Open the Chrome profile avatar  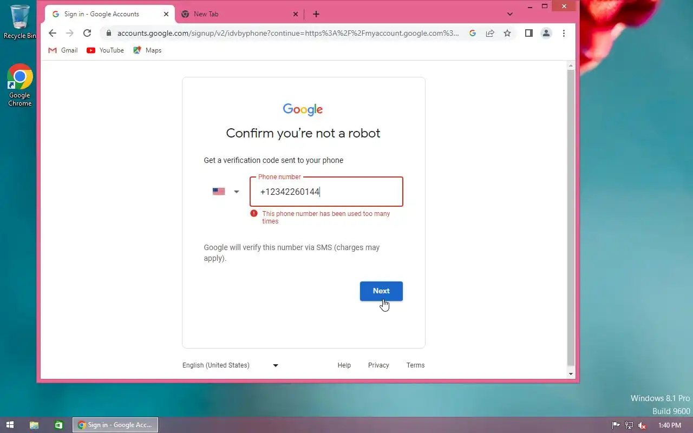pos(546,33)
